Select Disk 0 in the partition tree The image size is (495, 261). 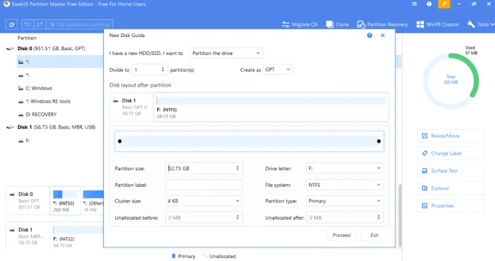[x=51, y=48]
